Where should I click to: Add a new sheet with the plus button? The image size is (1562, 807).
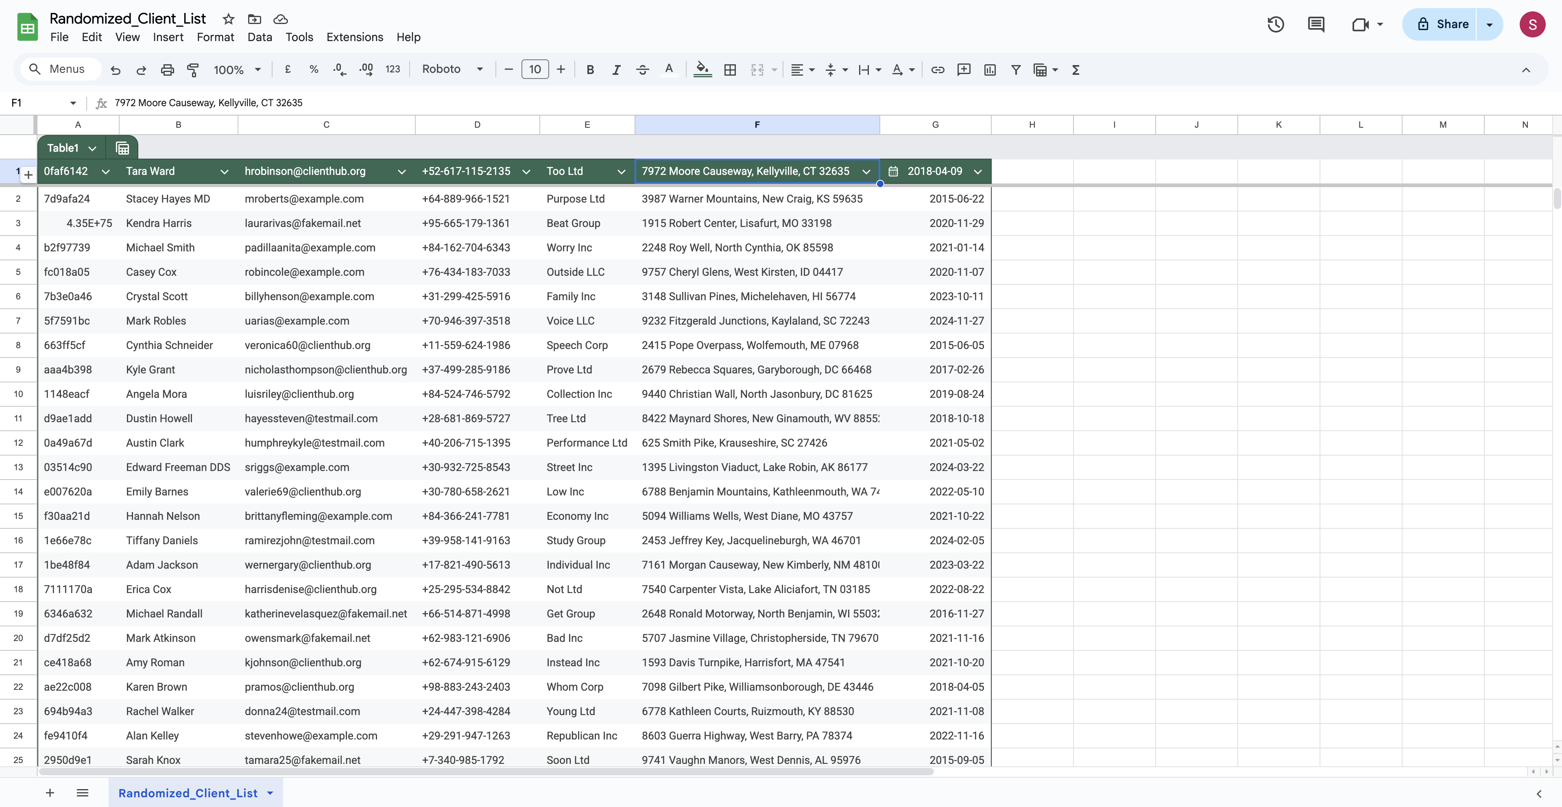coord(50,792)
